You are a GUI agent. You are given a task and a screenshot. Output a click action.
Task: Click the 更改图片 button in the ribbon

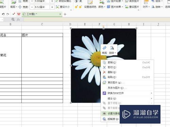coord(132,1)
